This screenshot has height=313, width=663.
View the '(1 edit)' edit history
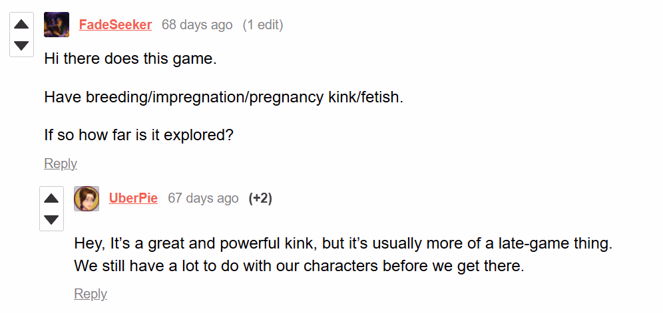[x=263, y=25]
